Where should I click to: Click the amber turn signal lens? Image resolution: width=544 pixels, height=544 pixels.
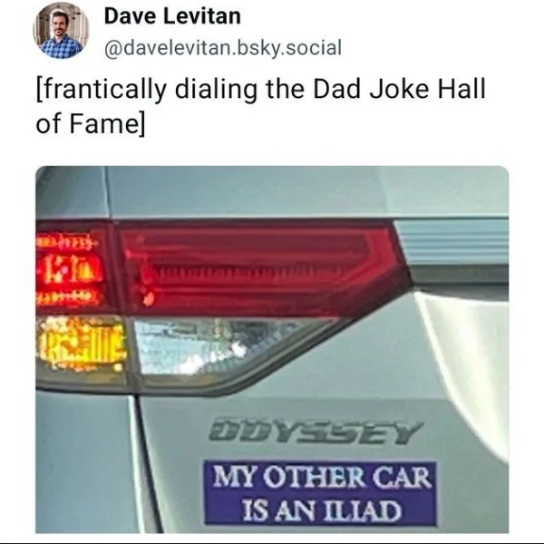(82, 344)
